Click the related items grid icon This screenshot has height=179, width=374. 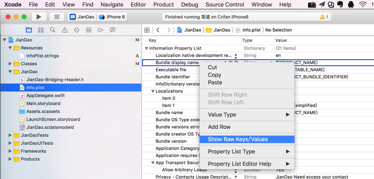147,30
